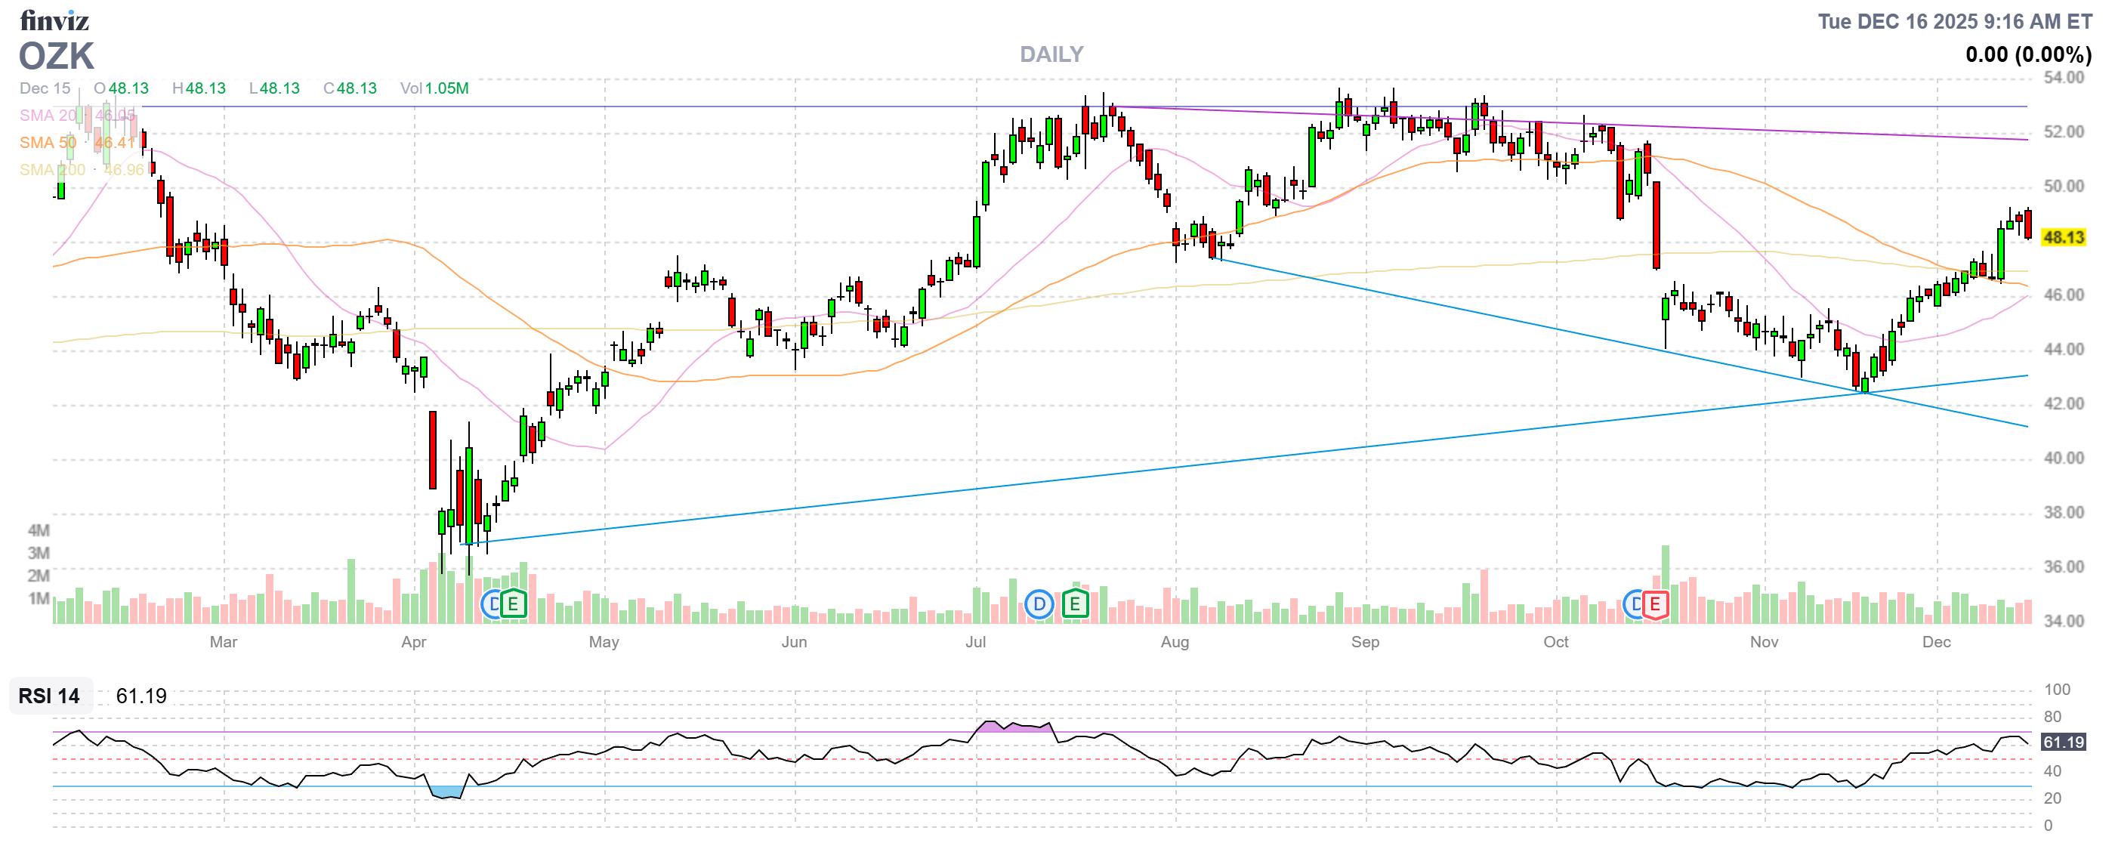The width and height of the screenshot is (2112, 849).
Task: Click the Sep month label on axis
Action: pyautogui.click(x=1365, y=642)
